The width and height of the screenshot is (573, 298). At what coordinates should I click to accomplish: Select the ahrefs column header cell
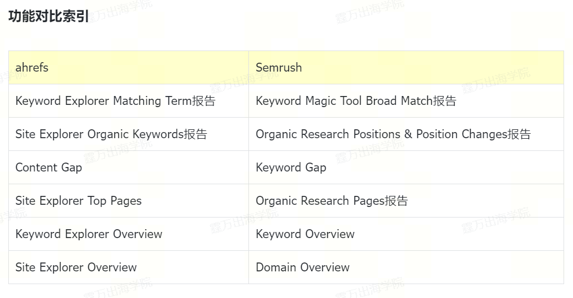coord(128,68)
